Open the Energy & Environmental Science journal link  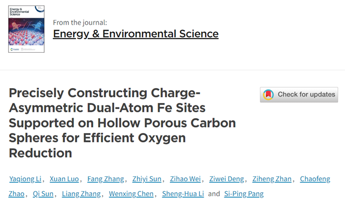pos(135,34)
